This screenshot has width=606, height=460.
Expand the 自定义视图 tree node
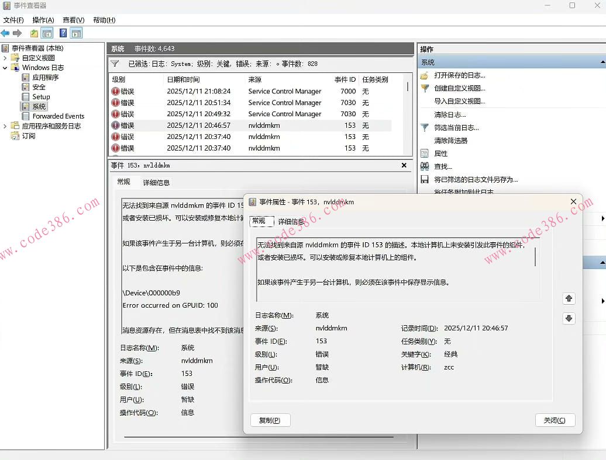(x=4, y=58)
